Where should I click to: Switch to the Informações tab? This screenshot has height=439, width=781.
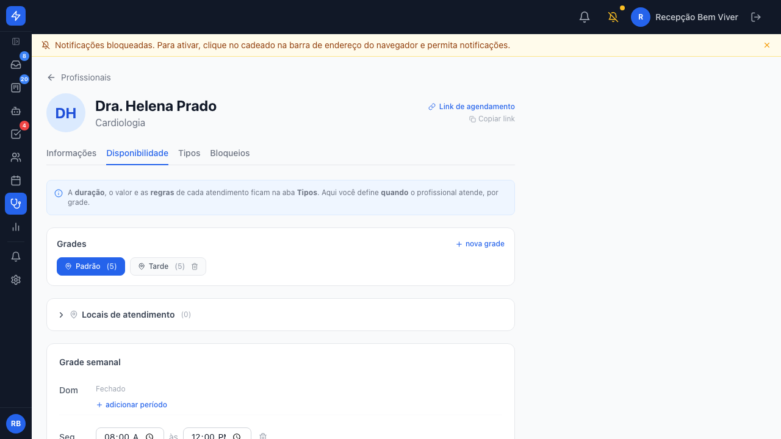coord(71,153)
